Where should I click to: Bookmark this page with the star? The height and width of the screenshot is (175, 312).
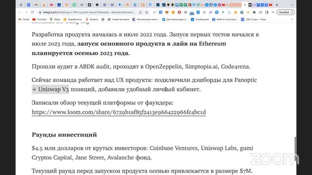(x=147, y=12)
